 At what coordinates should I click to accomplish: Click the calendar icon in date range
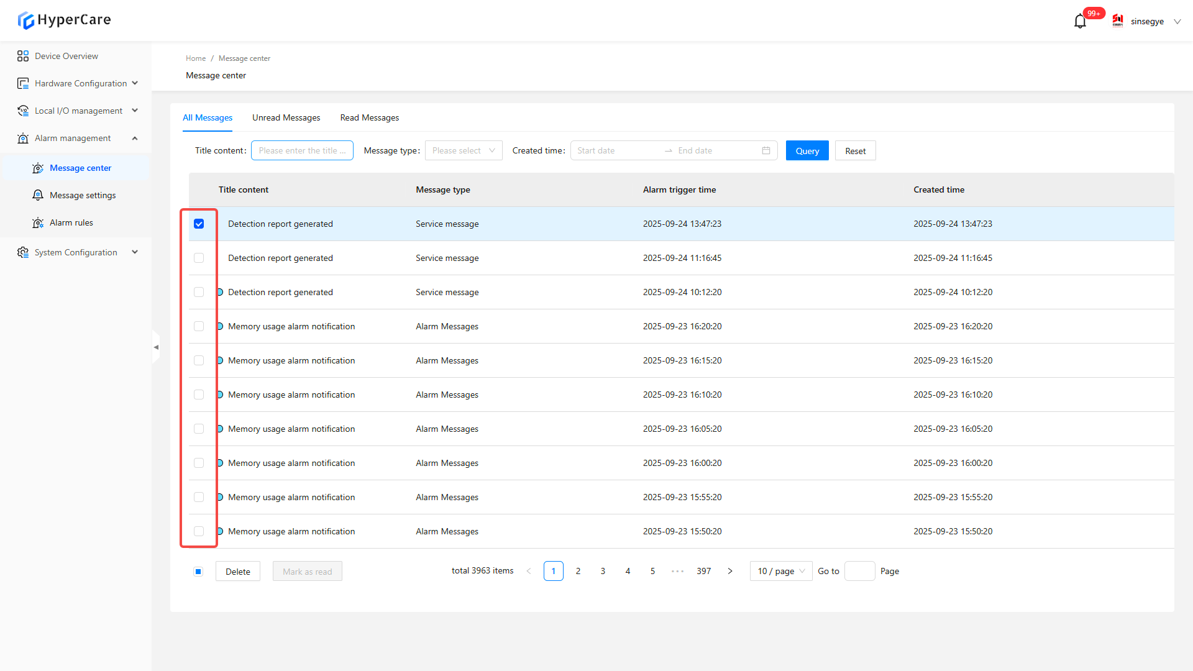click(766, 150)
